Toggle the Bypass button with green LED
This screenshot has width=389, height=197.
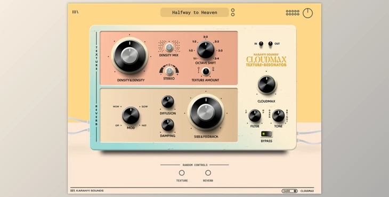click(266, 134)
